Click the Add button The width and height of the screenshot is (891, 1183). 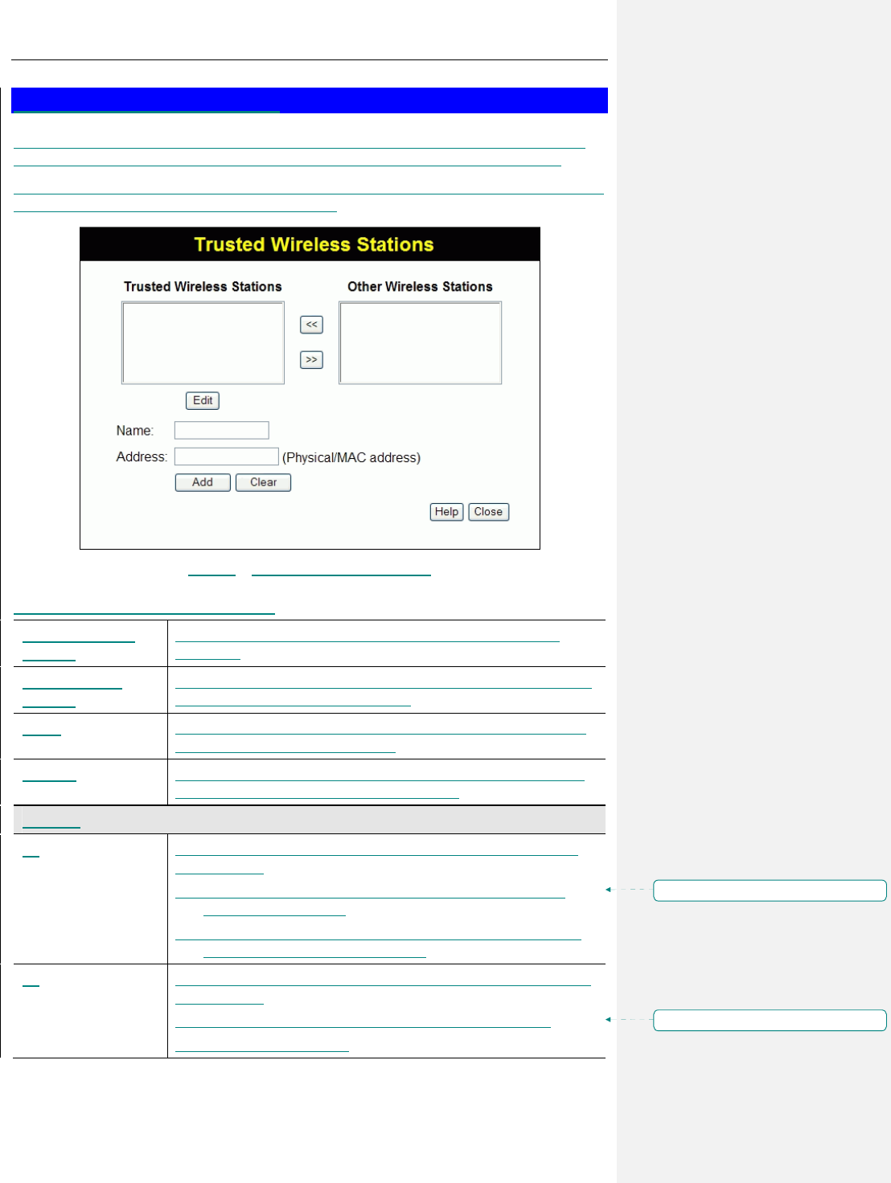(x=203, y=482)
